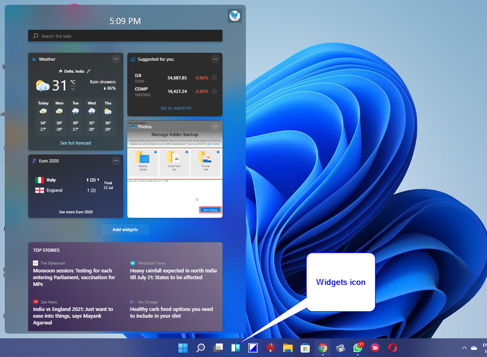Open File Explorer from taskbar
The height and width of the screenshot is (357, 487).
pyautogui.click(x=288, y=348)
